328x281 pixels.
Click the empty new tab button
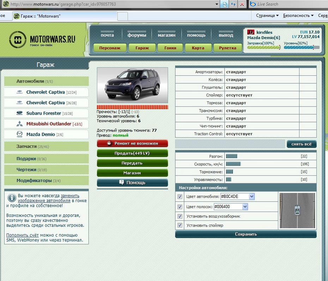pyautogui.click(x=123, y=16)
